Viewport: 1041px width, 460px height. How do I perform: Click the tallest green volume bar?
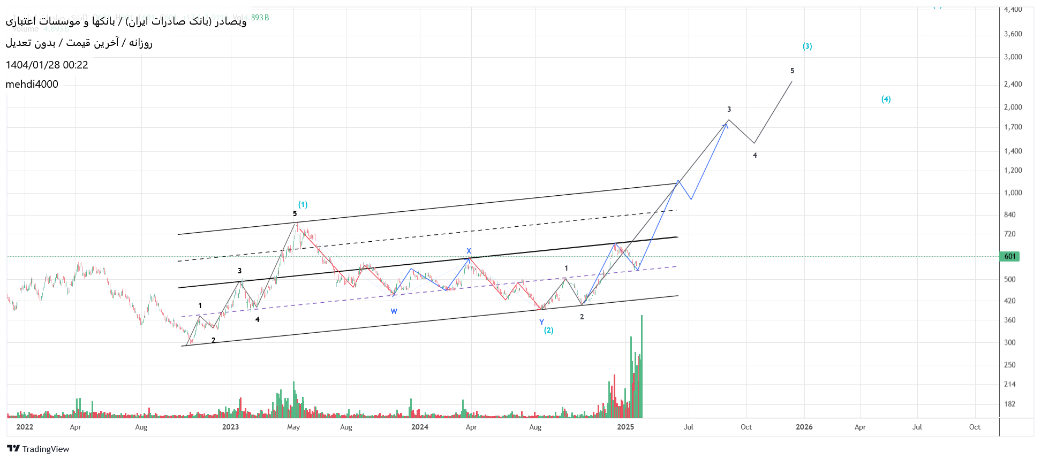click(x=642, y=366)
